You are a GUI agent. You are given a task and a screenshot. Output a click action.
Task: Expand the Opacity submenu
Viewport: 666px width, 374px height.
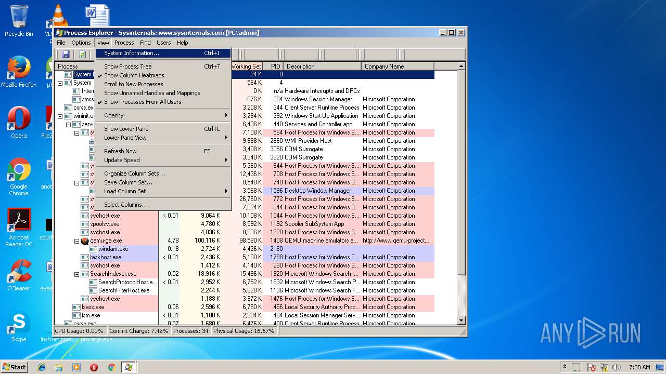point(163,115)
